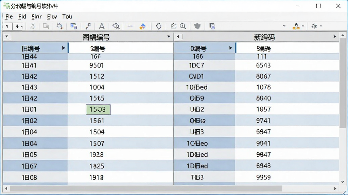
Task: Open the Fle menu
Action: pos(9,17)
